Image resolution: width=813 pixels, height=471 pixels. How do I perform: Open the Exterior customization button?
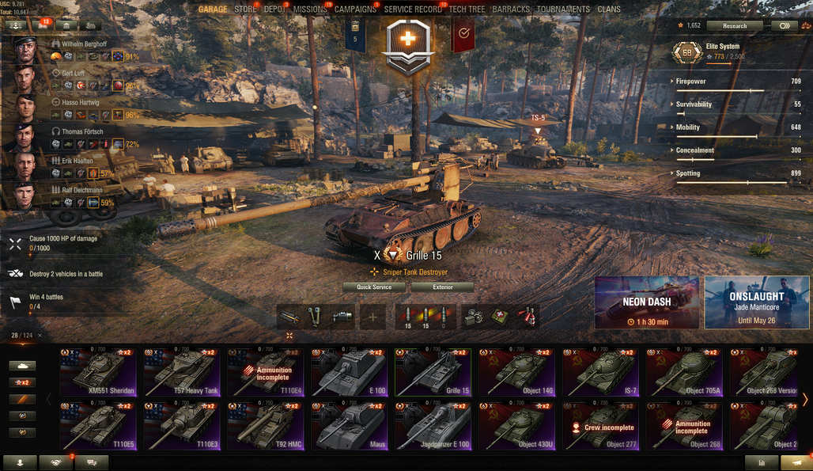443,287
